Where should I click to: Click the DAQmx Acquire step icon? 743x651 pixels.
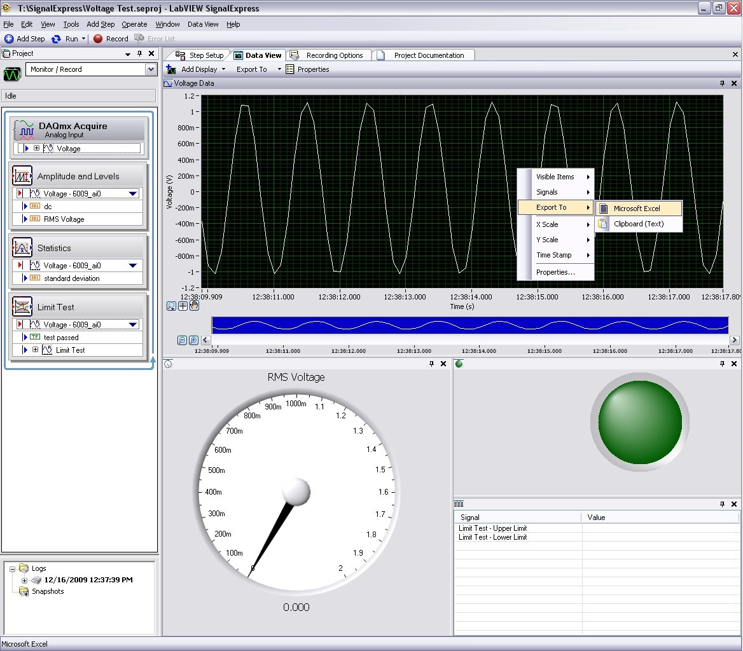[x=24, y=130]
